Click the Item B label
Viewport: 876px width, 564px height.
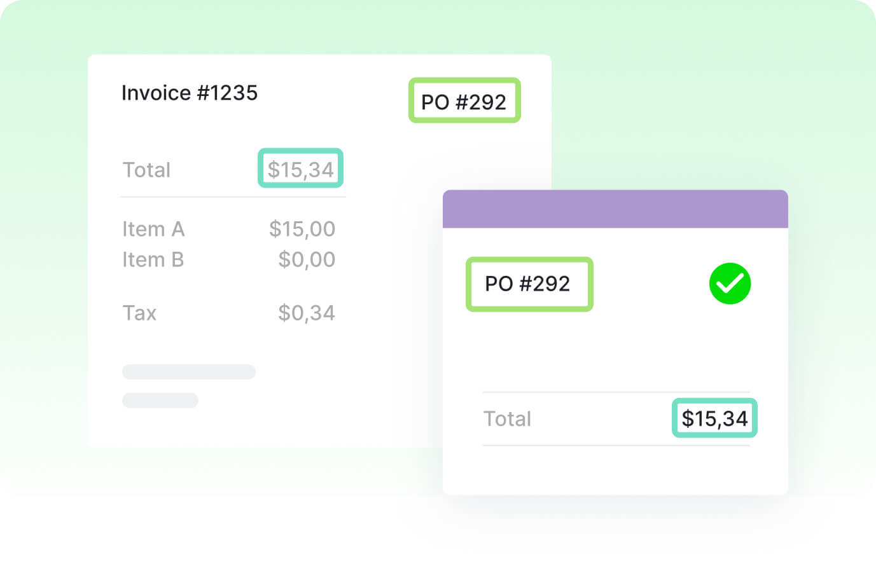click(x=153, y=259)
